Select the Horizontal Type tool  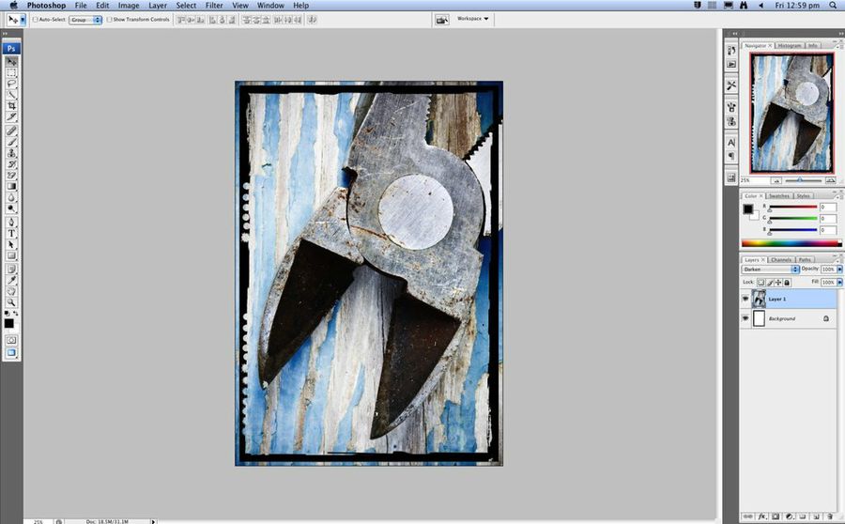click(x=11, y=234)
